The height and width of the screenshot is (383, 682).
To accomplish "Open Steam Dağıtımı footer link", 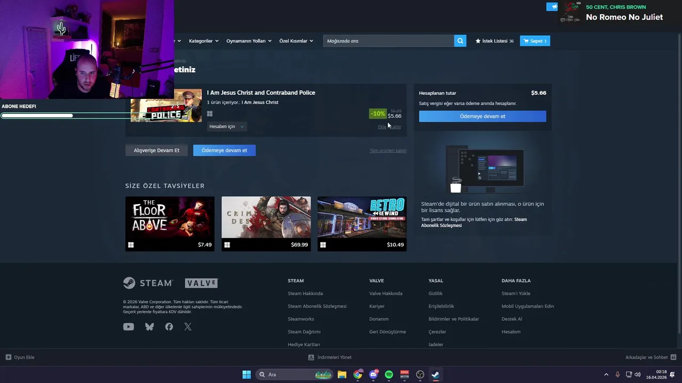I will tap(304, 332).
